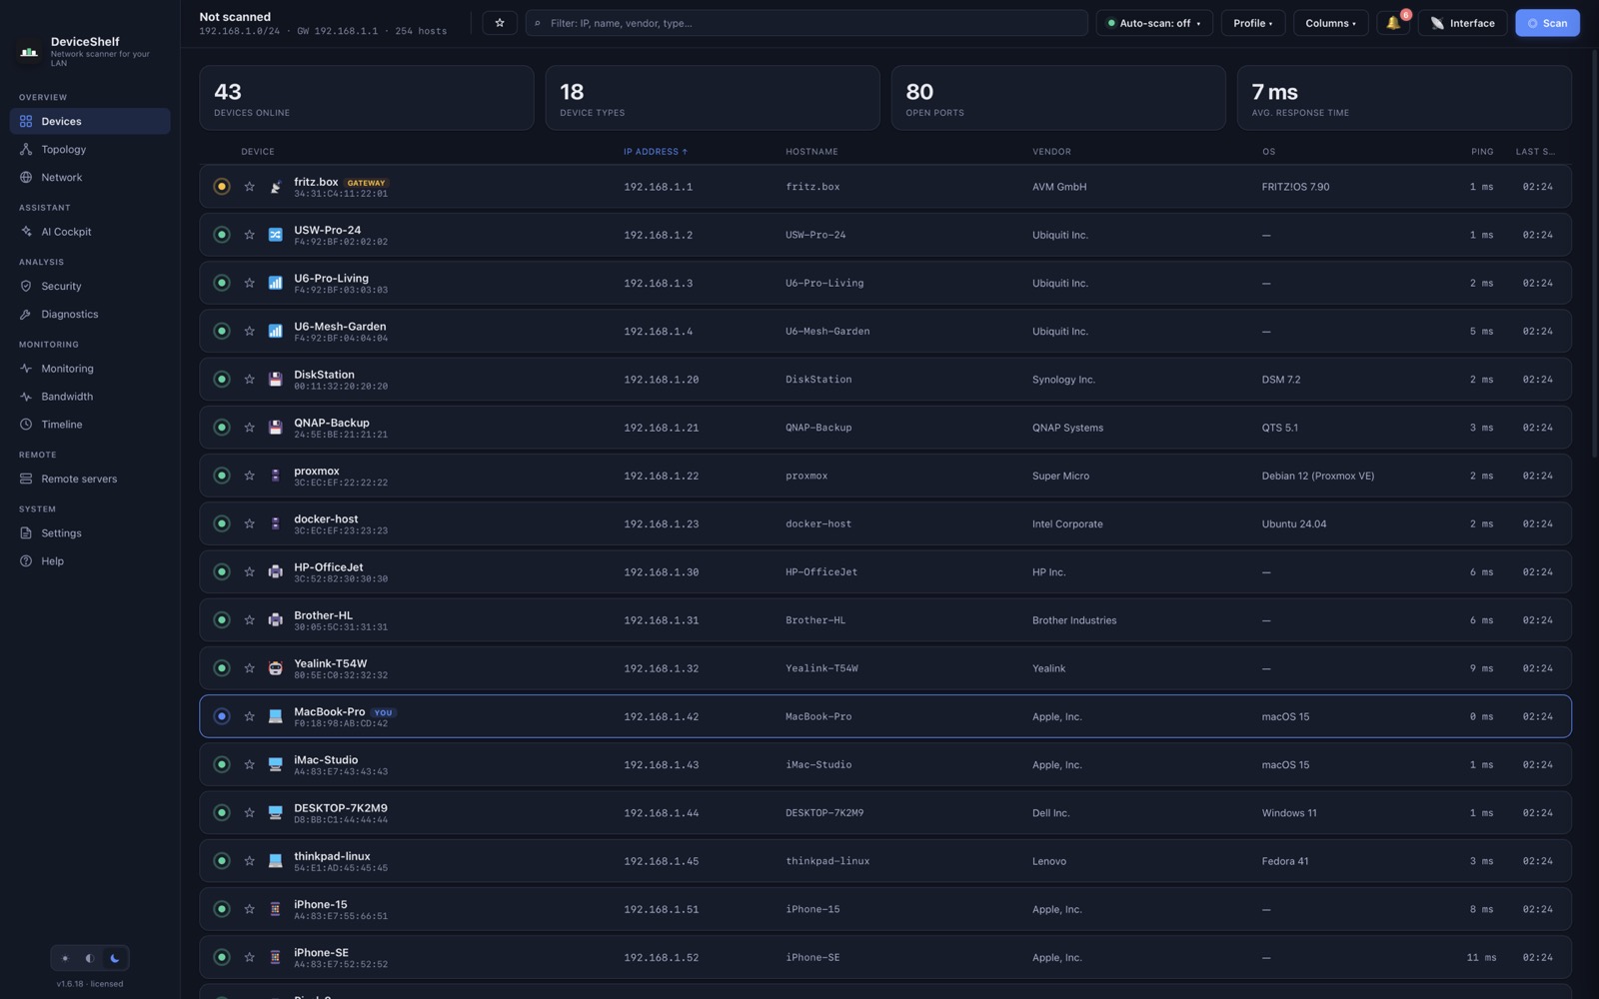Click the filter search input field
This screenshot has width=1599, height=999.
[806, 23]
